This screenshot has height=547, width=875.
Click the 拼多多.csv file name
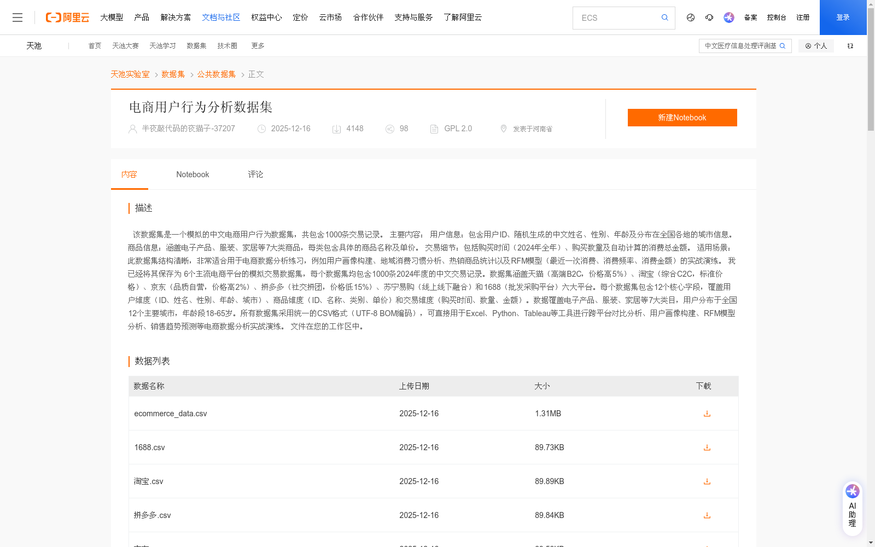coord(153,515)
